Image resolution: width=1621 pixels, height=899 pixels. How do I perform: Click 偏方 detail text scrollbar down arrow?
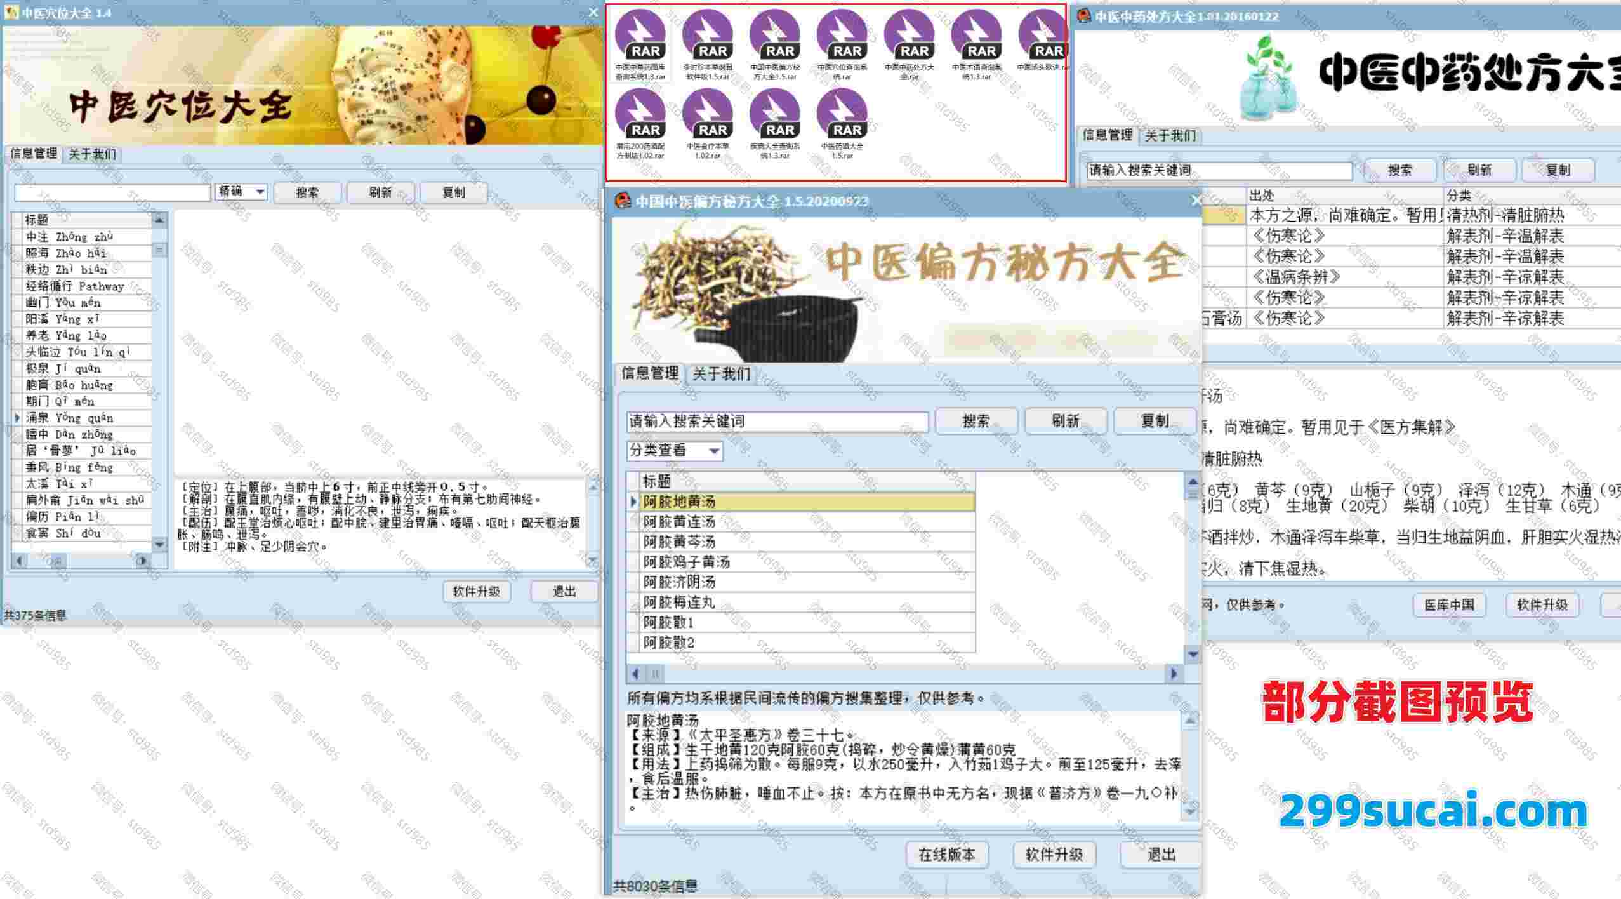click(1190, 811)
